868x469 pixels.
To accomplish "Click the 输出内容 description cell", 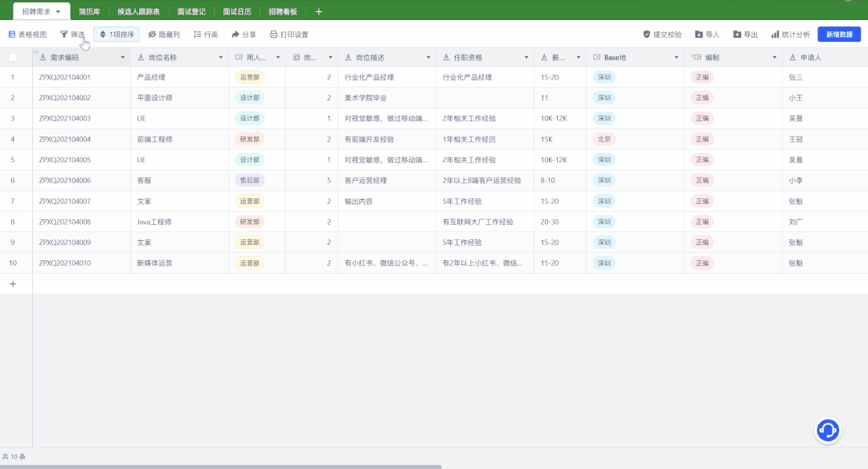I will click(x=387, y=202).
